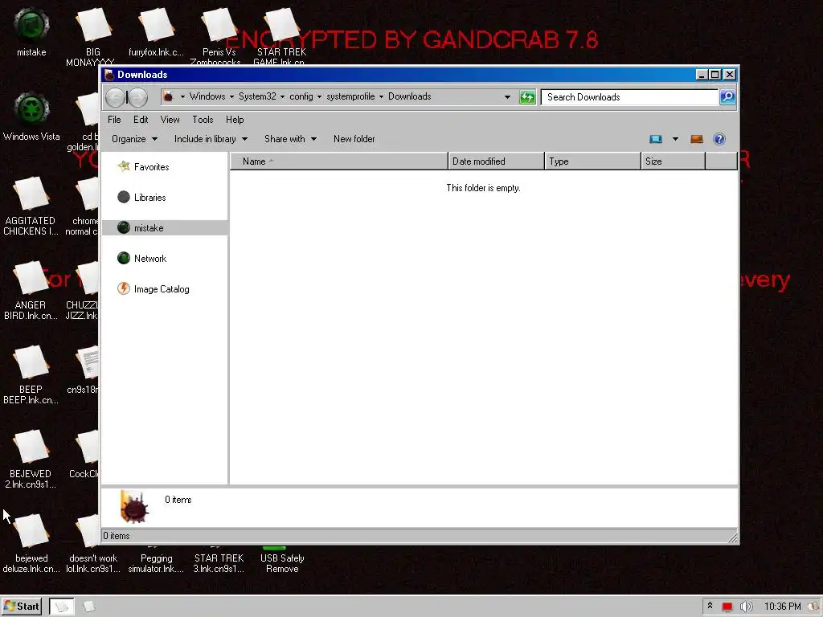Toggle the preview pane icon
This screenshot has width=823, height=617.
pos(697,139)
